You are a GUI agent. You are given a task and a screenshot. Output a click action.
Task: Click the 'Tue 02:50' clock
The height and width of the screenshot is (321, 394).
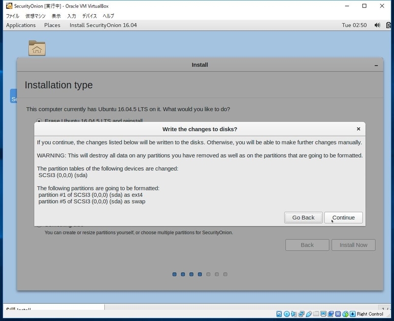click(354, 25)
